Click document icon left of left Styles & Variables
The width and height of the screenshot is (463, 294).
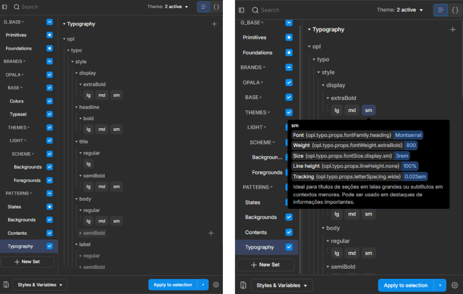[6, 285]
